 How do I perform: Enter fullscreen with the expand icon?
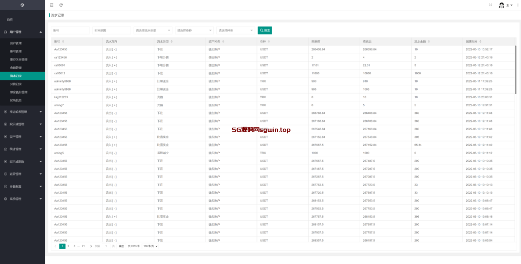coord(490,5)
